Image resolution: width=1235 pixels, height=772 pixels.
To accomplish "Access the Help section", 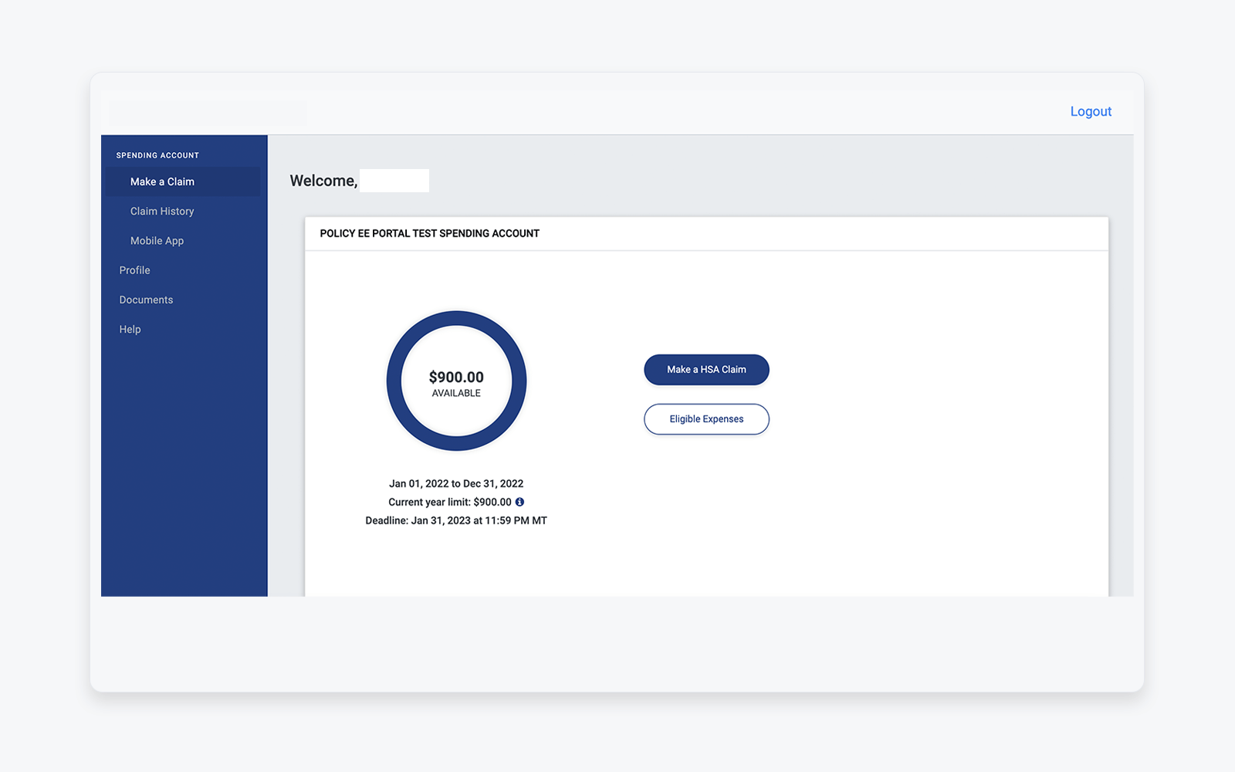I will pos(129,329).
